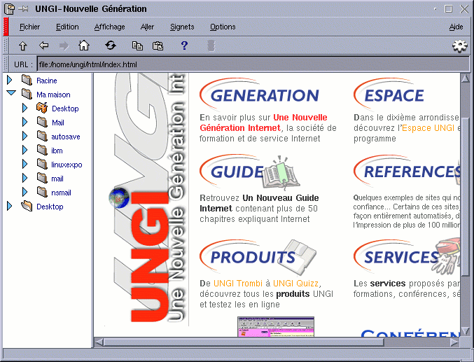Open the Fichier menu
This screenshot has width=474, height=362.
[29, 27]
